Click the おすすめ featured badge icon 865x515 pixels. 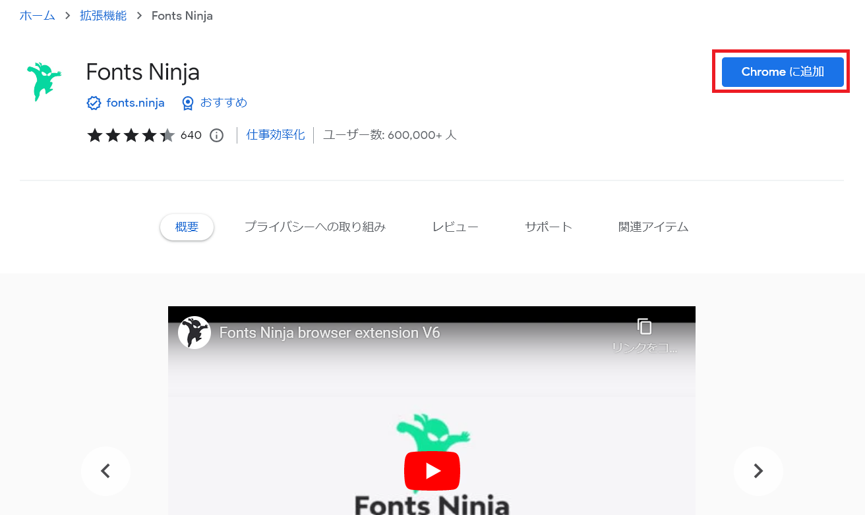click(188, 103)
